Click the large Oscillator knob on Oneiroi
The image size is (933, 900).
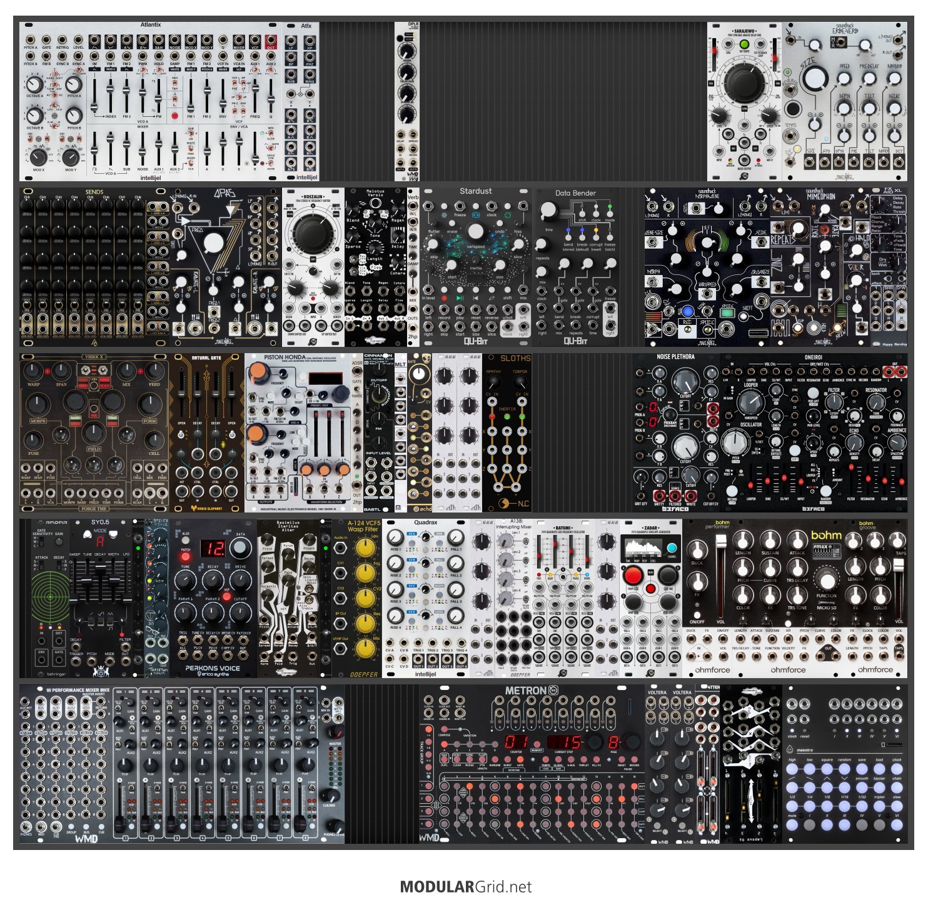tap(736, 442)
